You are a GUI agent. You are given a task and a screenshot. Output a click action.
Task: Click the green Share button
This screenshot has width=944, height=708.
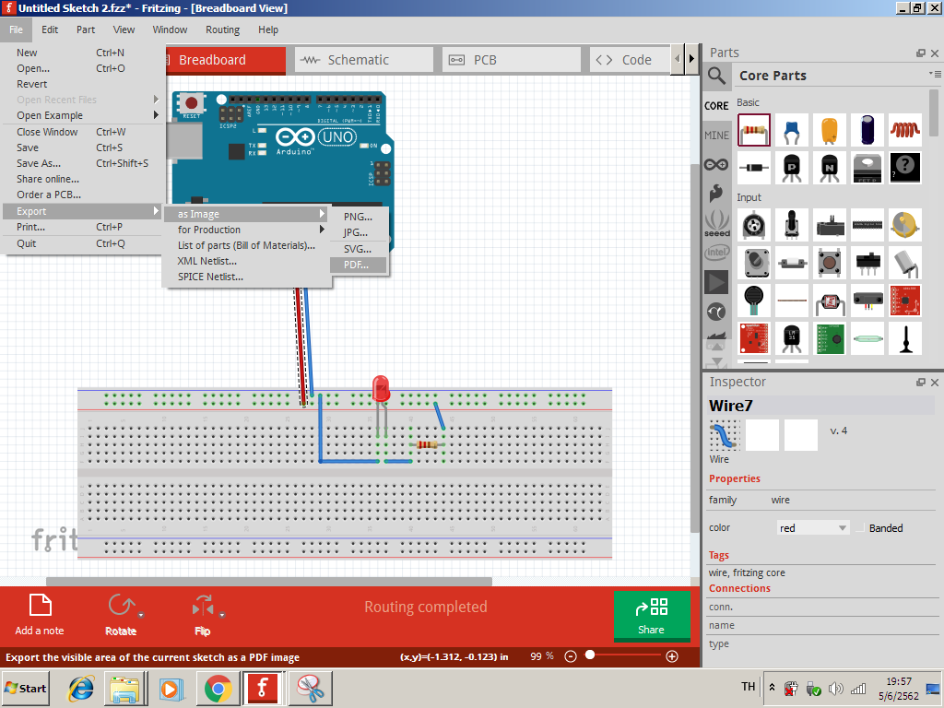pos(652,615)
